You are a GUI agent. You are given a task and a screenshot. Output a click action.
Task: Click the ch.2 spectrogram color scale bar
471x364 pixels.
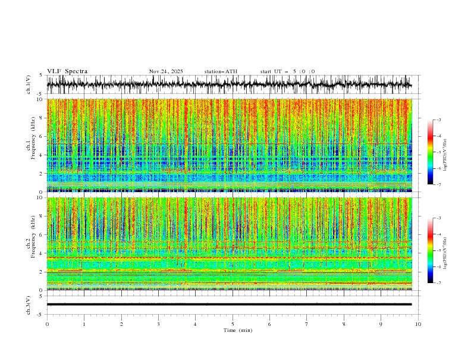tap(430, 250)
